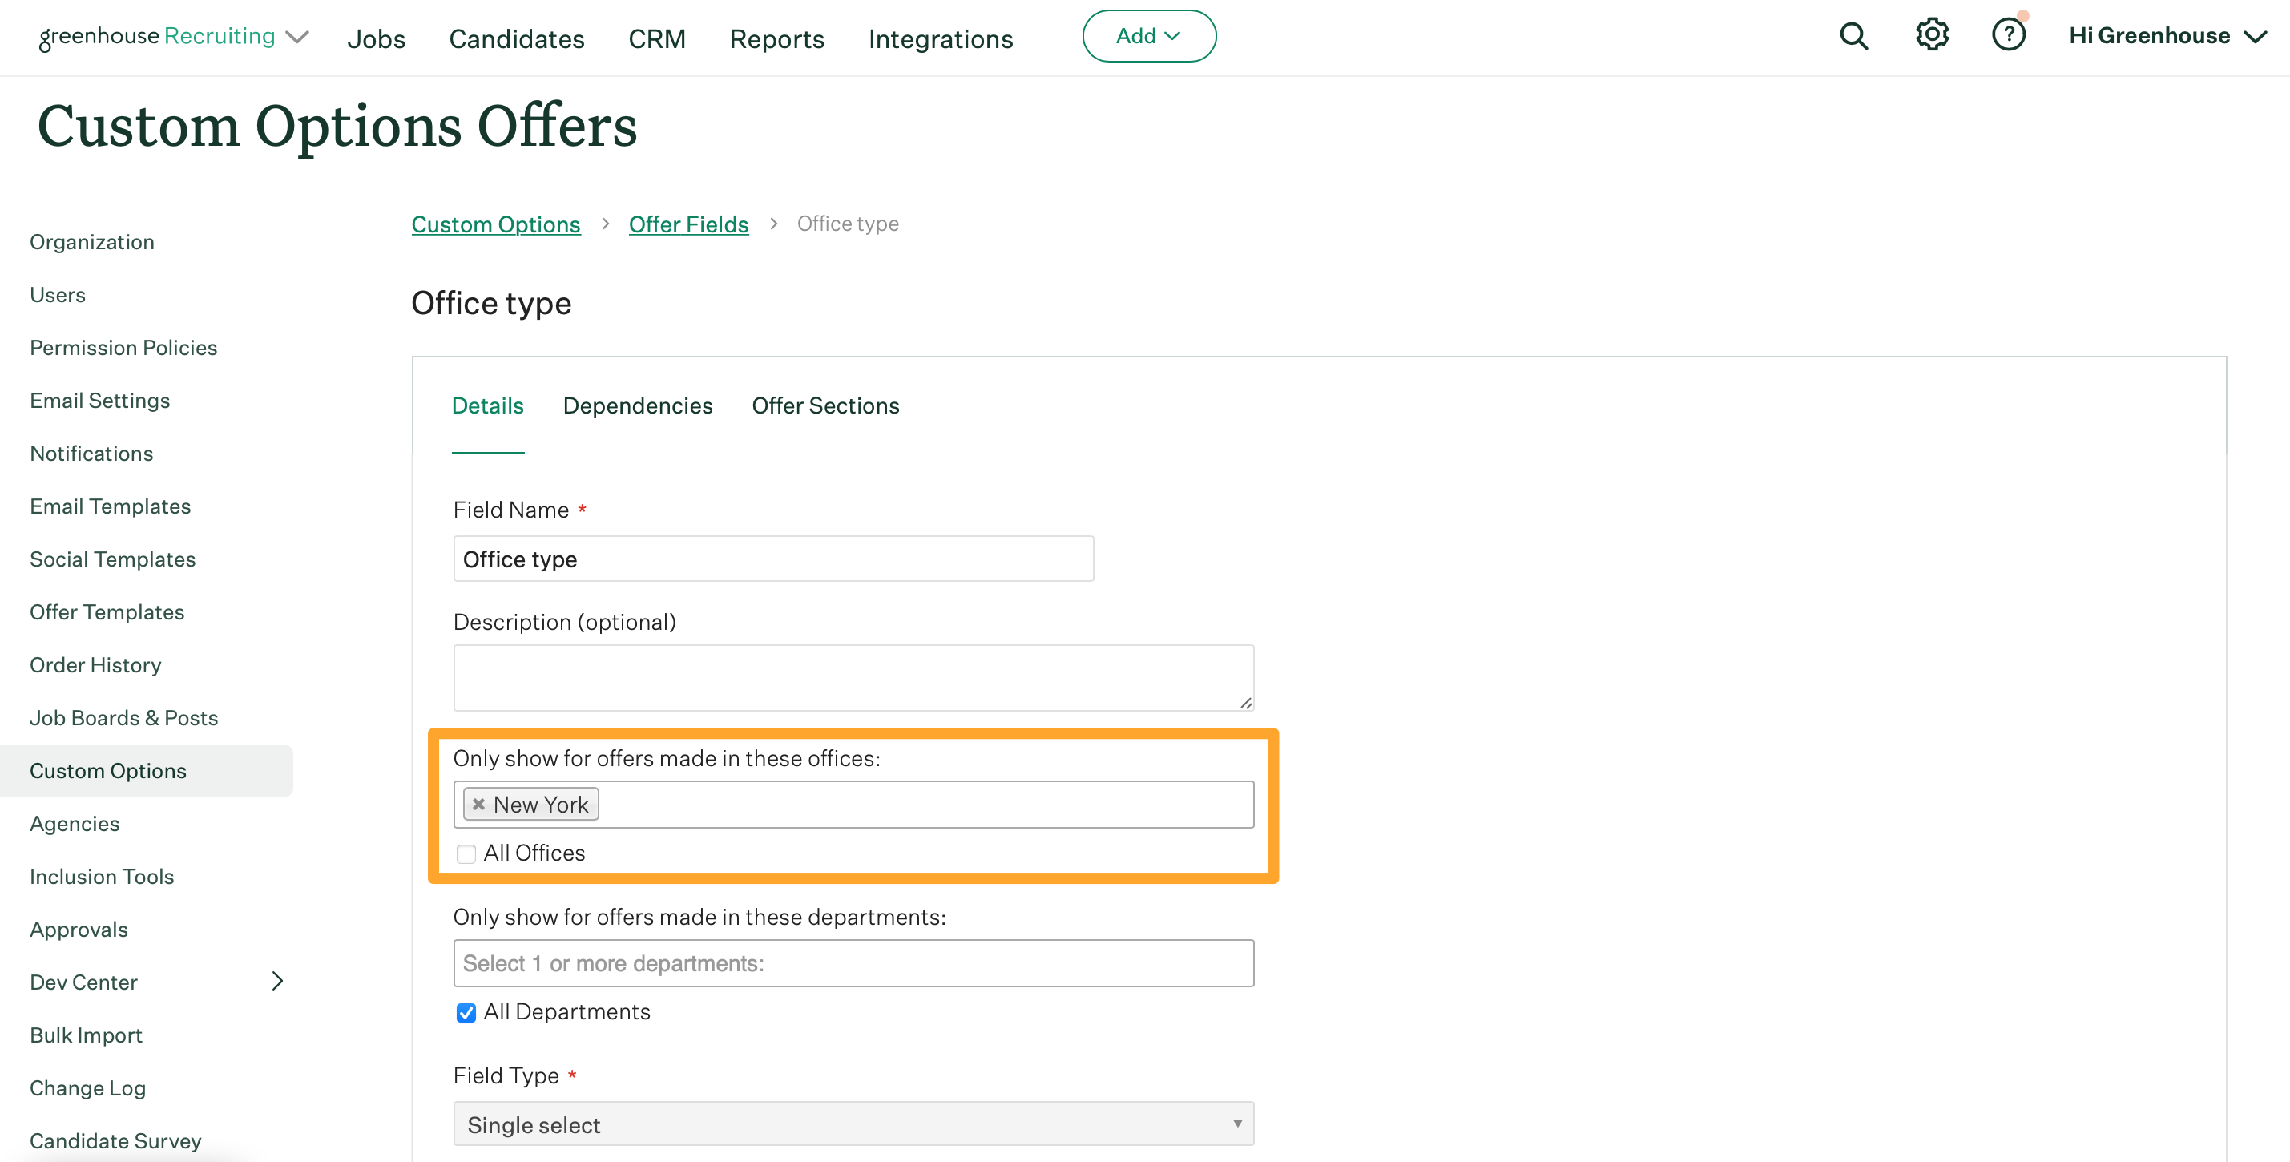The height and width of the screenshot is (1162, 2290).
Task: Click into the Field Name input
Action: click(x=772, y=559)
